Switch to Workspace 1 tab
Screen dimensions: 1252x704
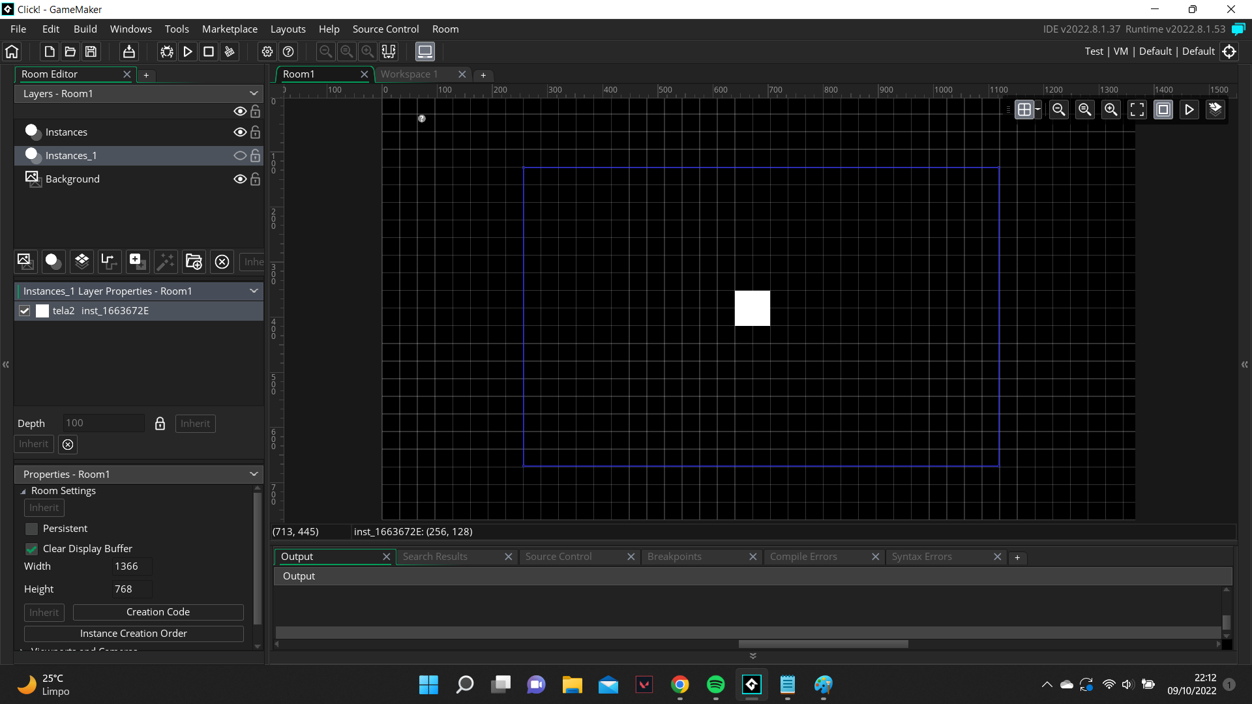click(409, 74)
